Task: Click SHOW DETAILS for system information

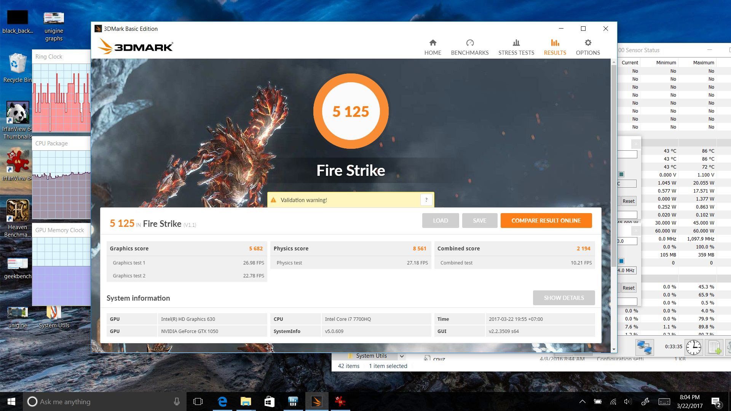Action: pyautogui.click(x=563, y=298)
